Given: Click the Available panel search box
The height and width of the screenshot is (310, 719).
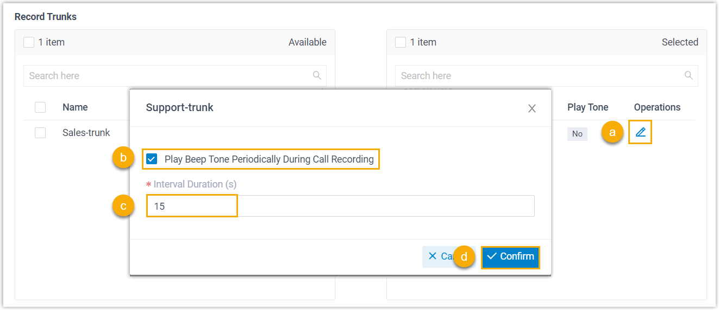Looking at the screenshot, I should click(168, 76).
